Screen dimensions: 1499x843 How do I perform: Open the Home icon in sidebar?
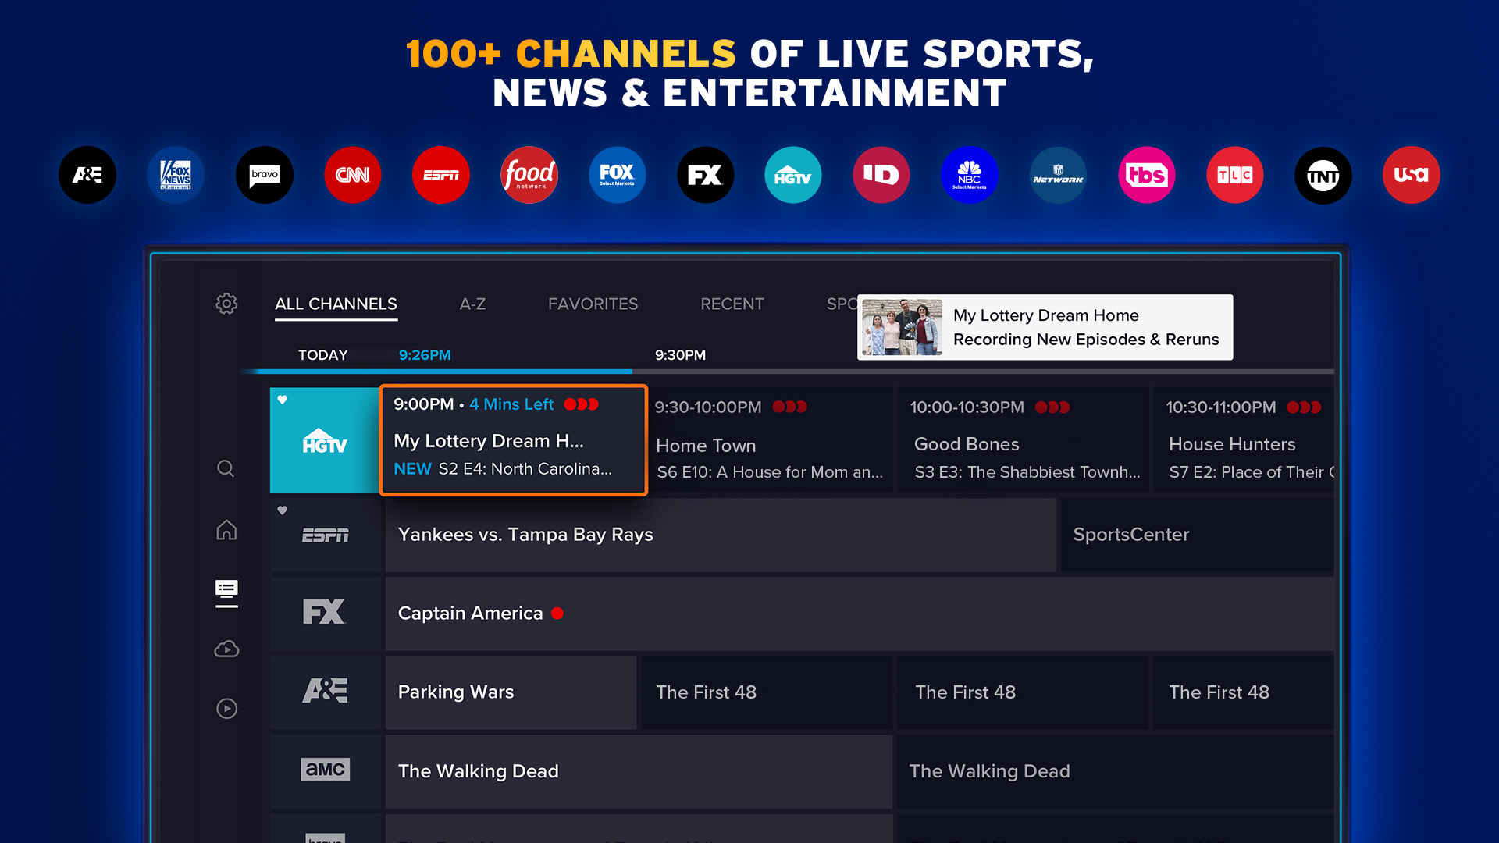pyautogui.click(x=226, y=530)
